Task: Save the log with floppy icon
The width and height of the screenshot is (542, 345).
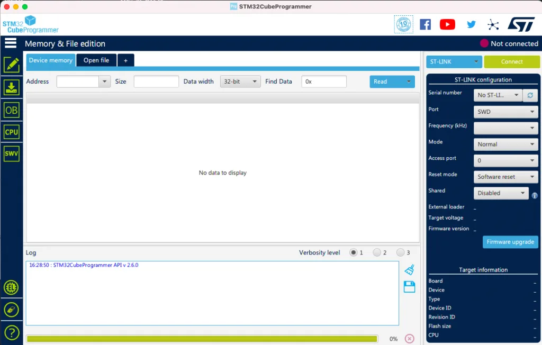Action: tap(409, 287)
